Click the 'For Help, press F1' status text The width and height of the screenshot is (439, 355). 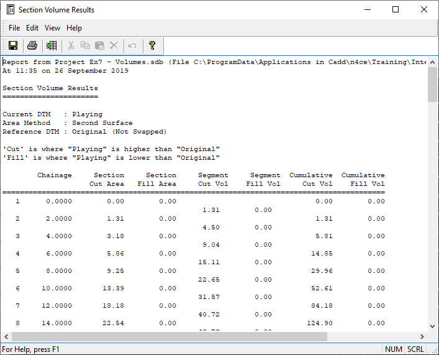(x=30, y=349)
